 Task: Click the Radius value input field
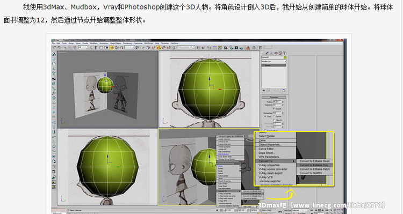coord(277,102)
